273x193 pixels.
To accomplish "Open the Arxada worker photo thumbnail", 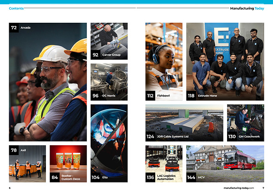I will [48, 82].
